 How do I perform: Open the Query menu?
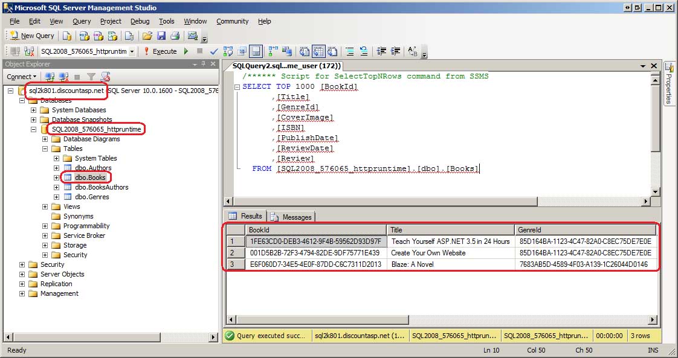(82, 21)
